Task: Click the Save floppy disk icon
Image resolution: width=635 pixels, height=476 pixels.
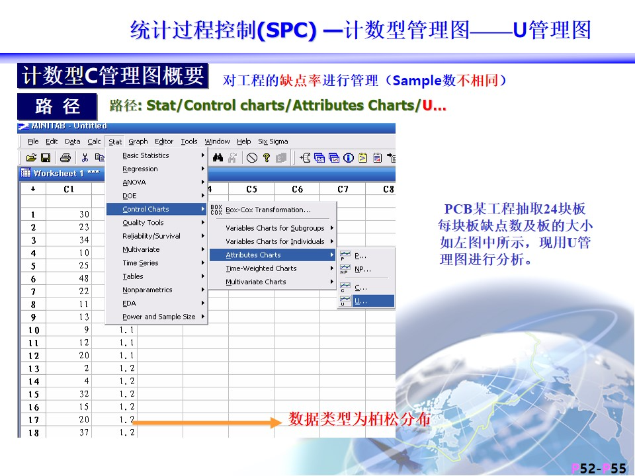Action: click(46, 158)
